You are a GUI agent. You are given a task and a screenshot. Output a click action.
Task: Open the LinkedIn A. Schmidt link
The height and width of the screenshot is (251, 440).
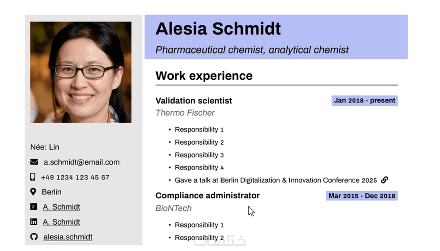point(61,222)
